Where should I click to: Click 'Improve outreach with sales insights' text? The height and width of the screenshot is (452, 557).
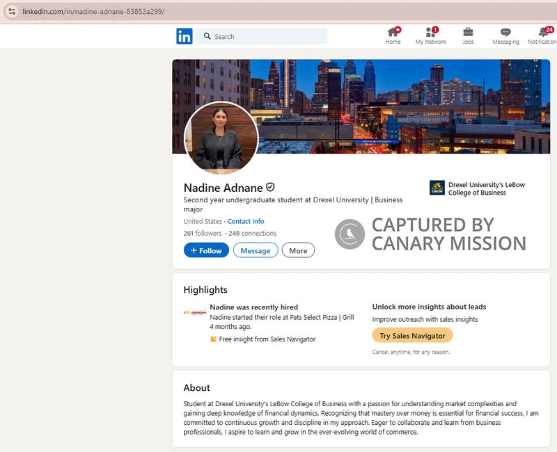point(425,319)
